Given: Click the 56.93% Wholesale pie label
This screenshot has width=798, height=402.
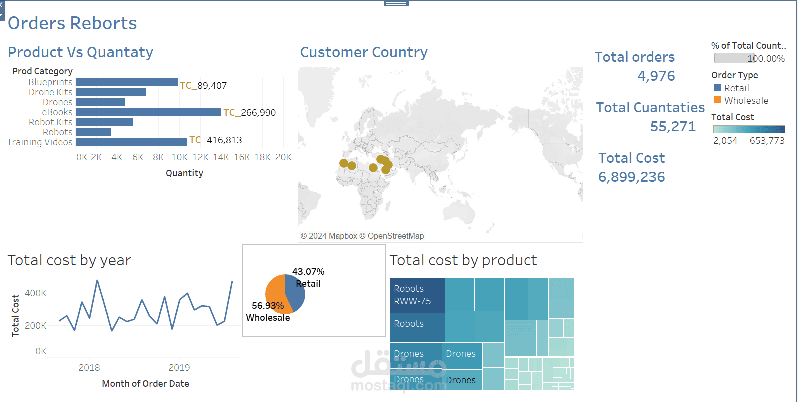Looking at the screenshot, I should 268,312.
